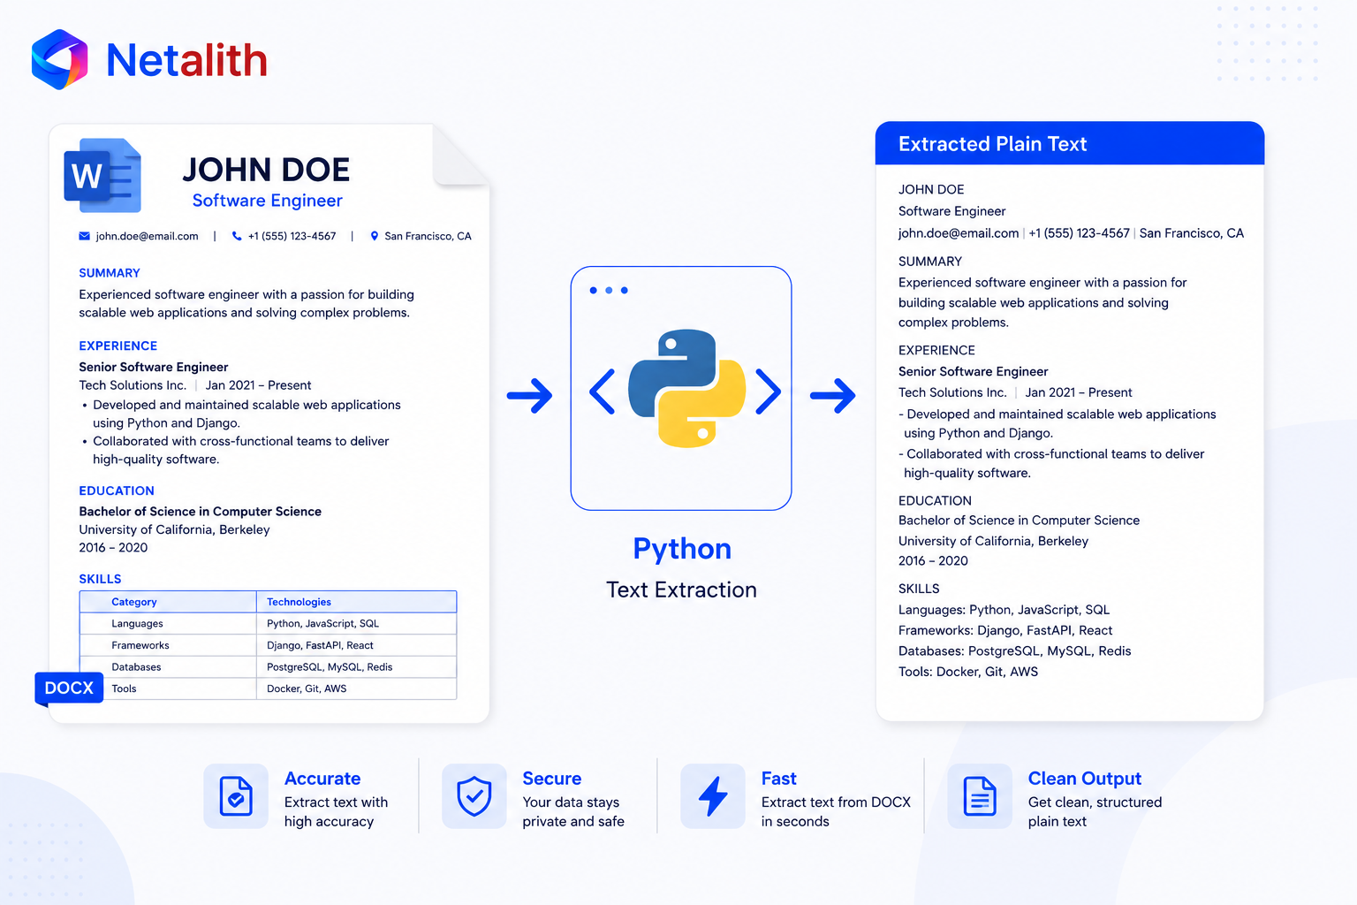Screen dimensions: 1357x905
Task: Click the SUMMARY line in extracted text
Action: point(930,262)
